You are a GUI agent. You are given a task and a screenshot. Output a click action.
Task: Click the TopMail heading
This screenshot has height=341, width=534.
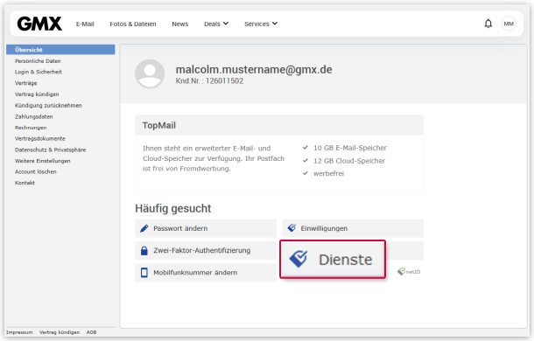[159, 125]
